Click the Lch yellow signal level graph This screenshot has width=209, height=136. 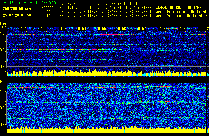coord(106,73)
